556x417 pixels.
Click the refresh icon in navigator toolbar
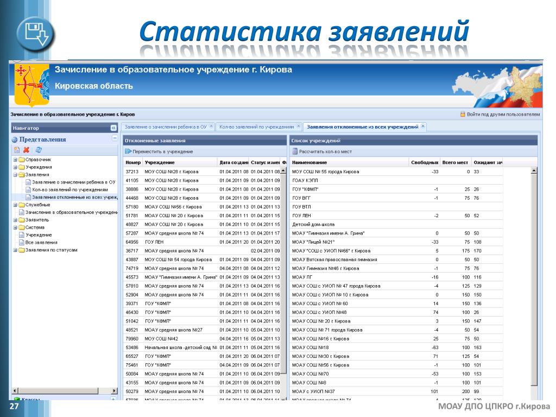[39, 150]
